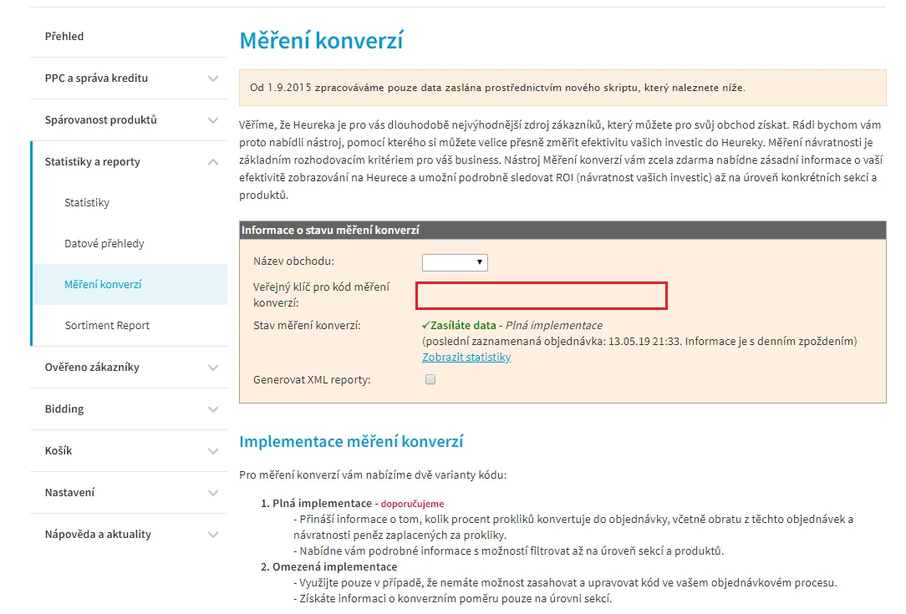
Task: Select Statistiky in the sidebar
Action: [87, 203]
